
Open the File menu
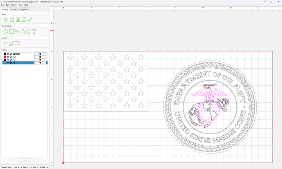(x=3, y=5)
